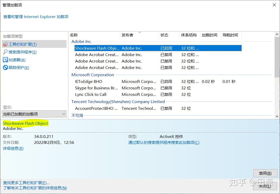The height and width of the screenshot is (194, 280).
Task: Click the 0.01 秒 navigation time cell
Action: (229, 81)
